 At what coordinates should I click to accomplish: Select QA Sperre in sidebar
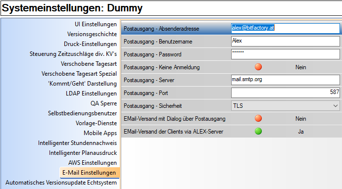click(x=103, y=103)
